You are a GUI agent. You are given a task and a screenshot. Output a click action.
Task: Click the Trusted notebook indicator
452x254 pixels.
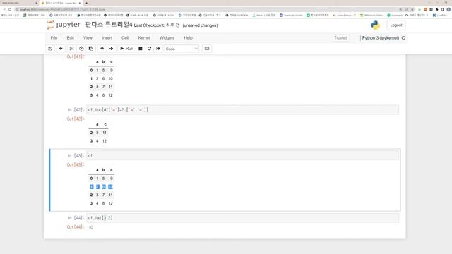tap(340, 37)
